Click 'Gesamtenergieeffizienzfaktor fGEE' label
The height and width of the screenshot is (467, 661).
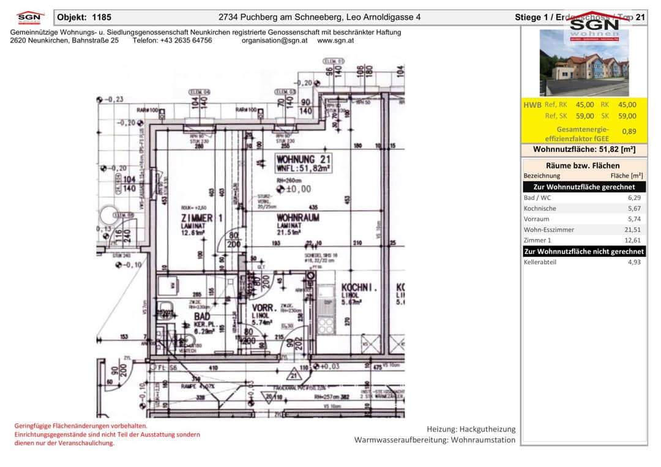pyautogui.click(x=577, y=133)
